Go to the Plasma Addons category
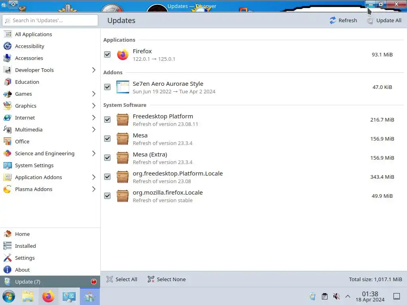 pos(50,189)
